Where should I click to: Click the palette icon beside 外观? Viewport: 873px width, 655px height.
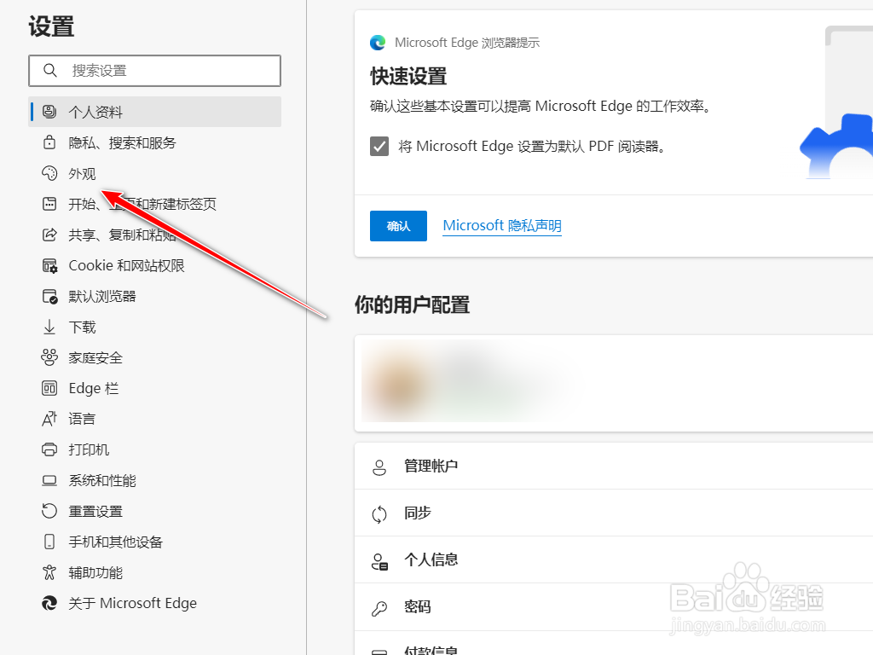click(x=49, y=173)
